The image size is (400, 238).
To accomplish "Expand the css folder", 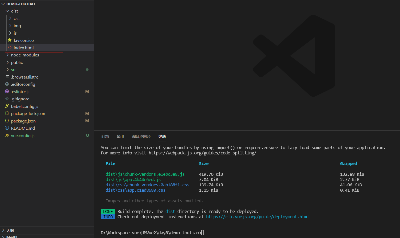I will (x=10, y=18).
